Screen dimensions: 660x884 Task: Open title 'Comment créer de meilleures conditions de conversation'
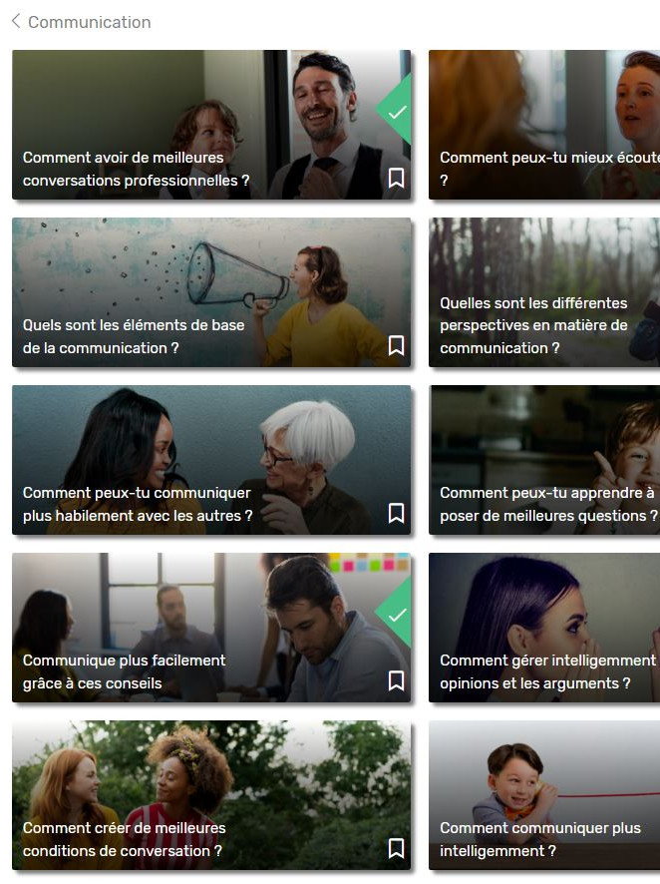(124, 839)
